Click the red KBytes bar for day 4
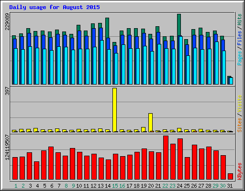Screen dimensions: 245x191 36,170
